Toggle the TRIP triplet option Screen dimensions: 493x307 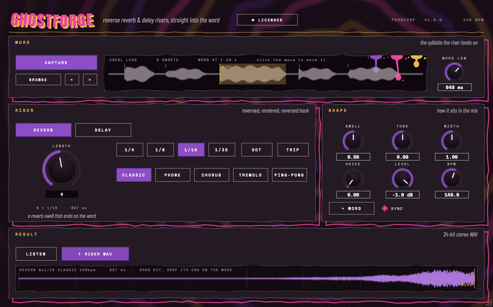(x=293, y=149)
